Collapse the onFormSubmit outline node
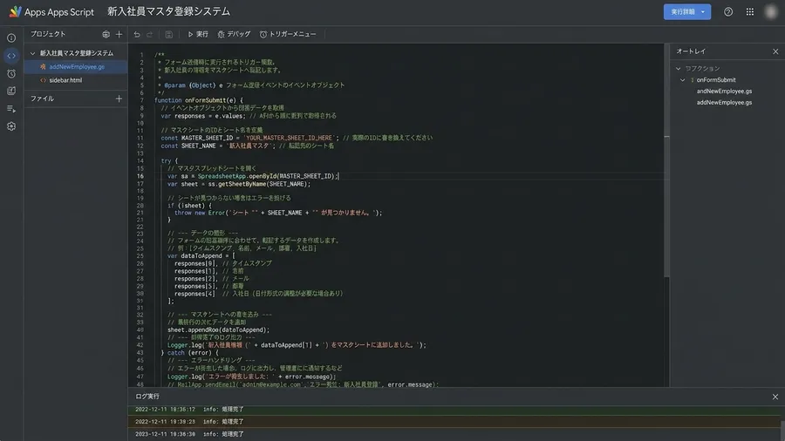785x441 pixels. (682, 80)
